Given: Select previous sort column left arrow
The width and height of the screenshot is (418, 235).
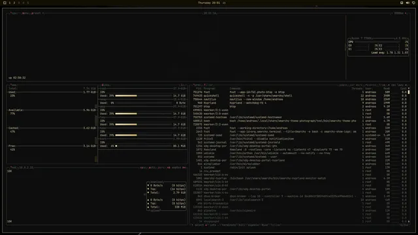Looking at the screenshot, I should (x=389, y=85).
